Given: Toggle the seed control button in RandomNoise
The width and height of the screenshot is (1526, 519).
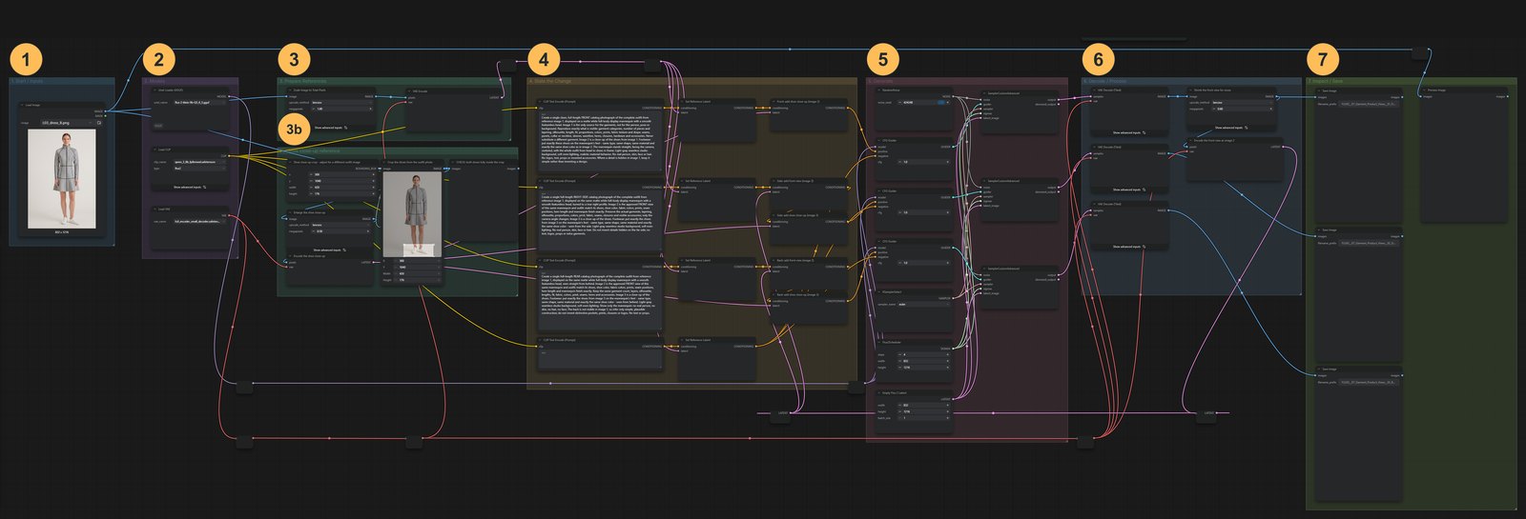Looking at the screenshot, I should [942, 102].
